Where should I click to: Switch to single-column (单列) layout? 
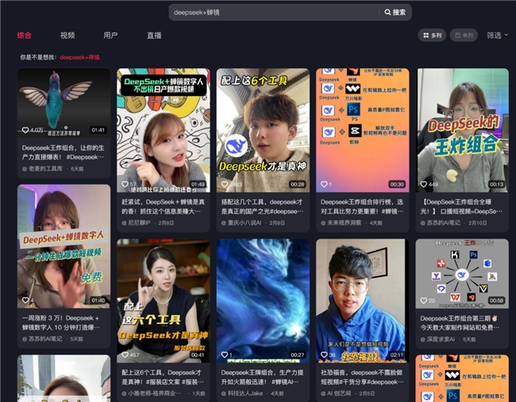pos(464,36)
